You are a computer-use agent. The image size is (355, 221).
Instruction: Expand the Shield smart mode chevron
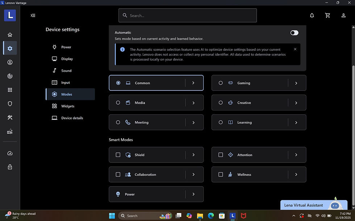193,155
